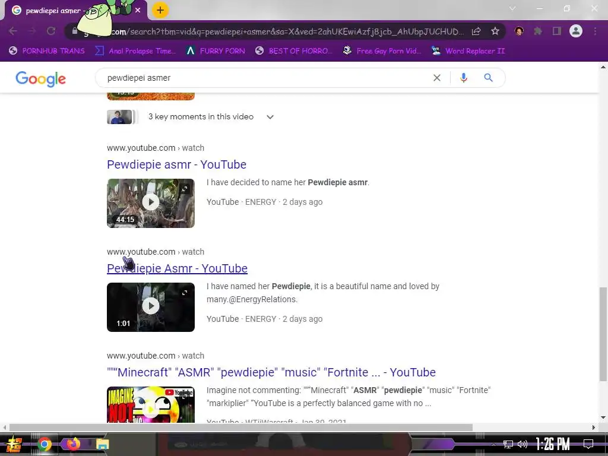Viewport: 608px width, 456px height.
Task: Click the 'I have decided to name her' snippet
Action: (288, 182)
